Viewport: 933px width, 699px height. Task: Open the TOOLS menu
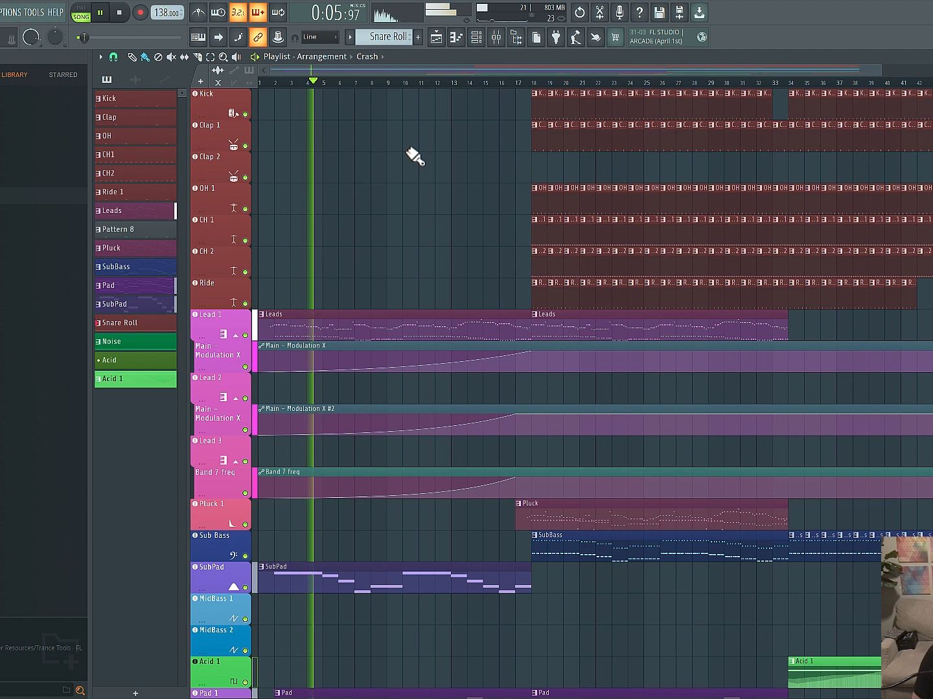34,12
